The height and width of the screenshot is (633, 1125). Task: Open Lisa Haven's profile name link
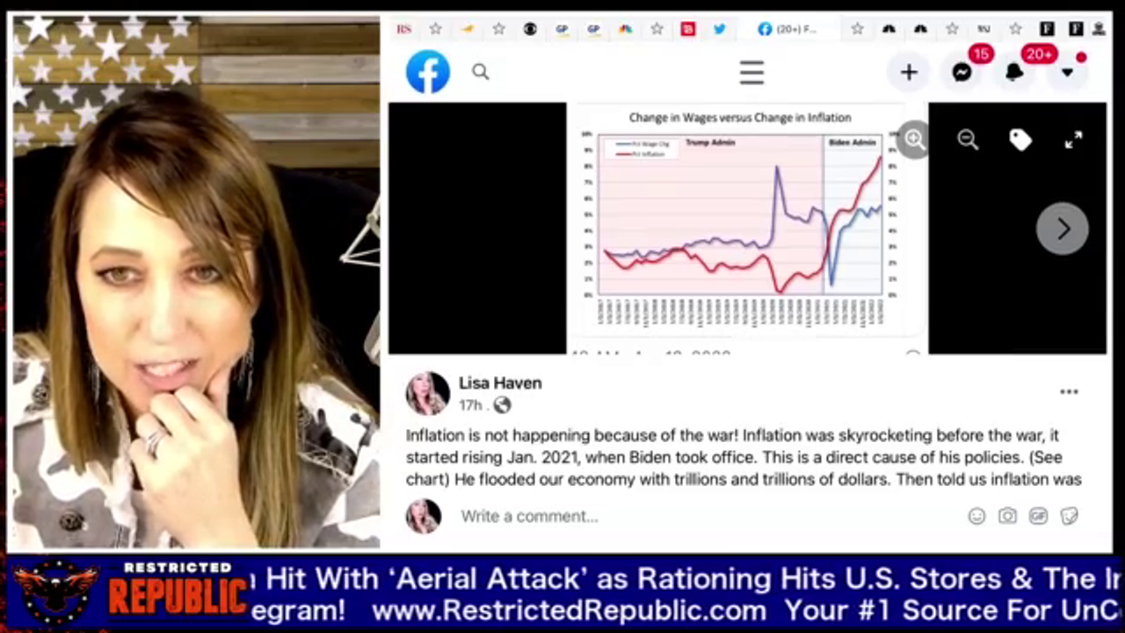point(499,383)
